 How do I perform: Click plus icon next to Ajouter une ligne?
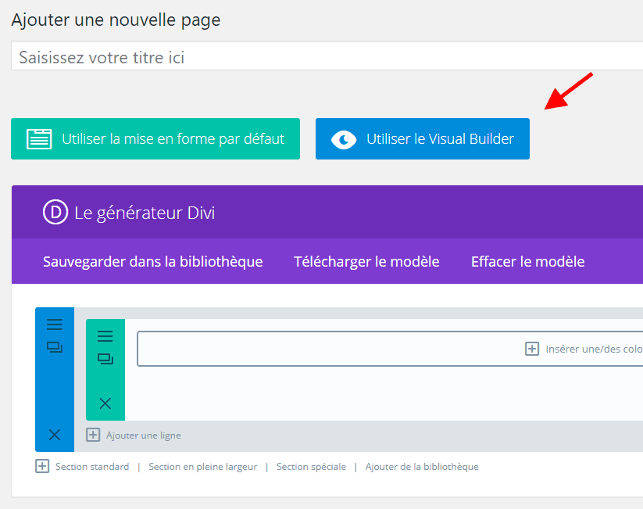click(93, 435)
